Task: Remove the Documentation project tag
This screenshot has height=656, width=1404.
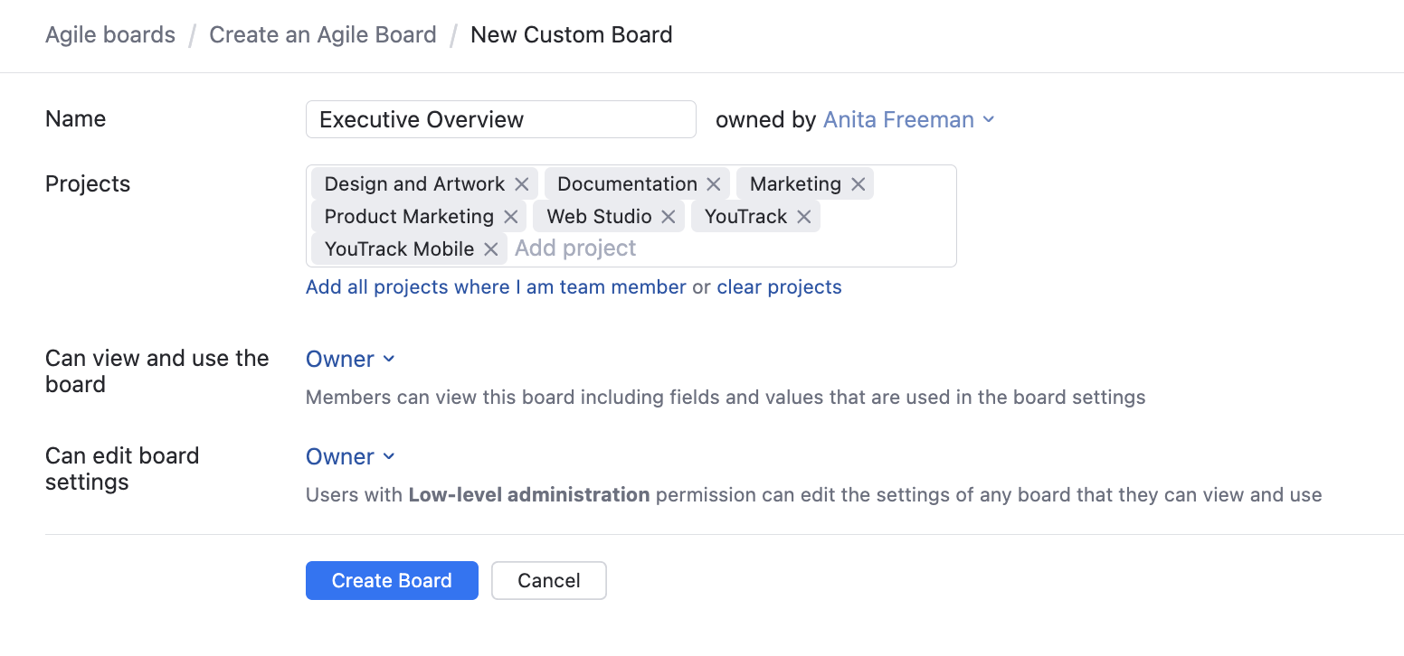Action: point(714,183)
